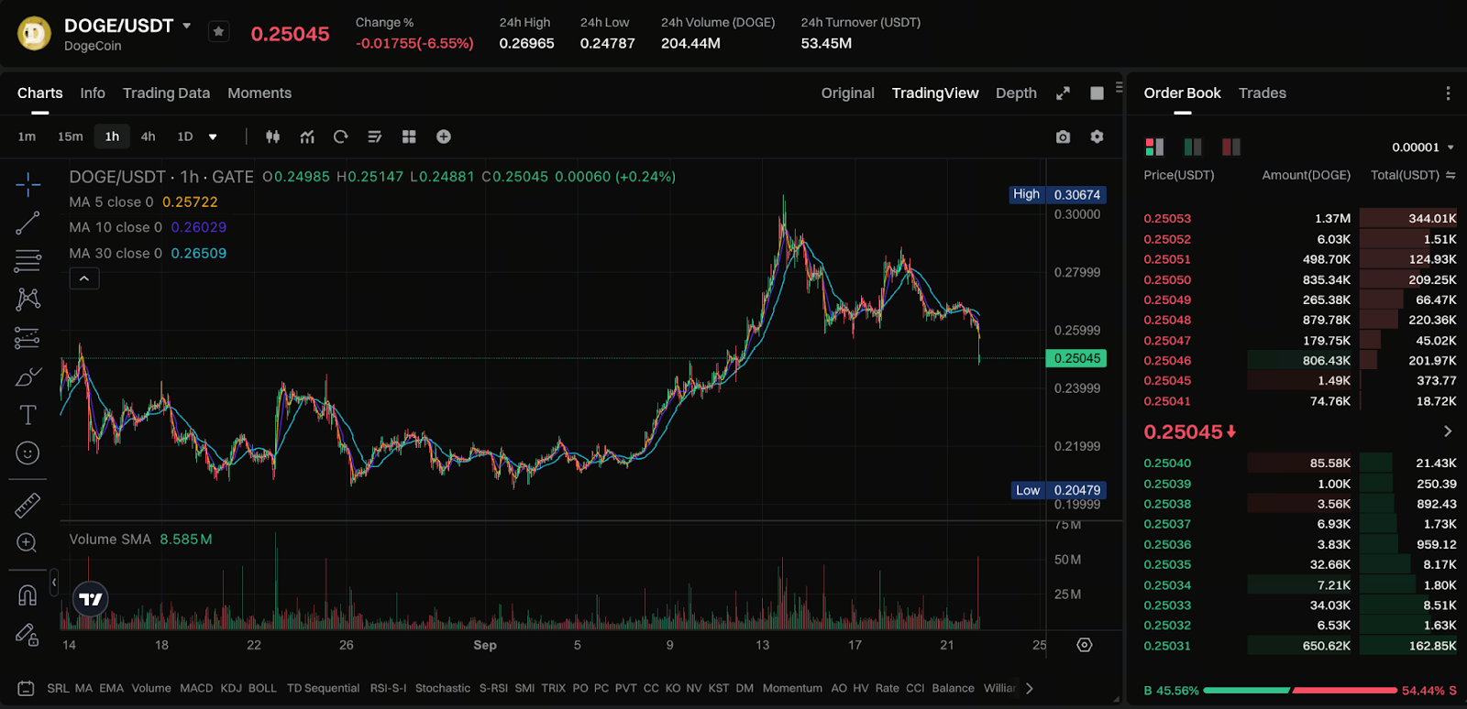Show only asks (red) order book view
Viewport: 1467px width, 709px height.
(x=1231, y=147)
